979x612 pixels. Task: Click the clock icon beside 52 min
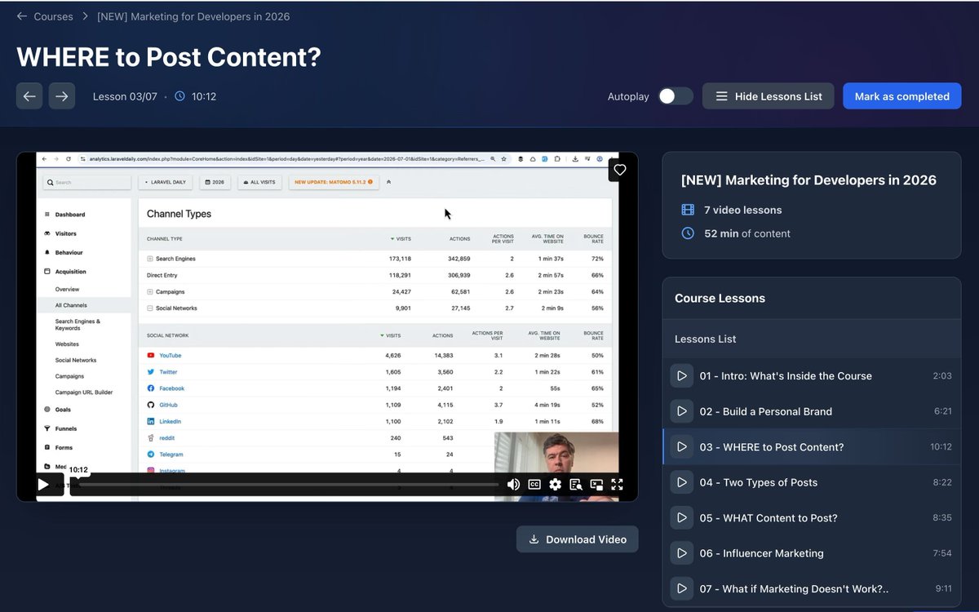coord(688,233)
